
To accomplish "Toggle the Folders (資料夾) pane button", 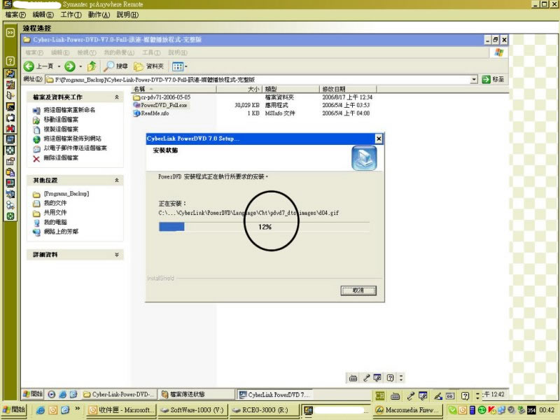I will pos(150,66).
